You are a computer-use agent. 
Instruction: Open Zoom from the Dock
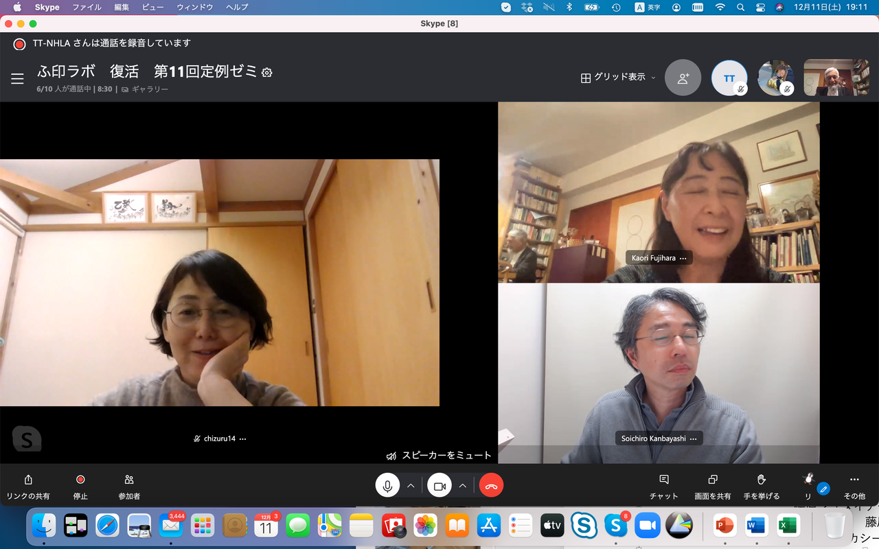click(x=648, y=526)
